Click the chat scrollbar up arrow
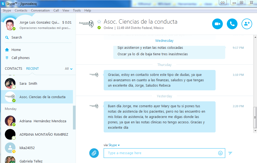 tap(255, 37)
